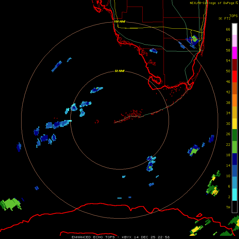
Task: Click the 50 NMI range ring label
Action: click(119, 71)
